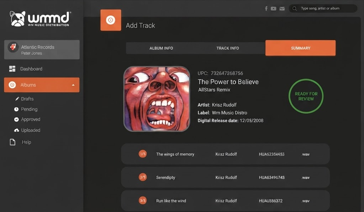Click the Help document icon
This screenshot has height=212, width=364.
(x=12, y=142)
